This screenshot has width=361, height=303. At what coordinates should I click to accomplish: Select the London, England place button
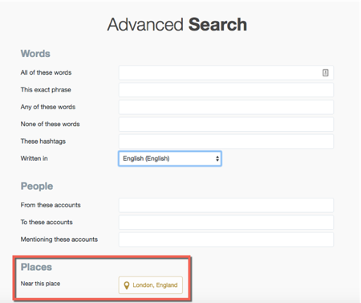[151, 285]
